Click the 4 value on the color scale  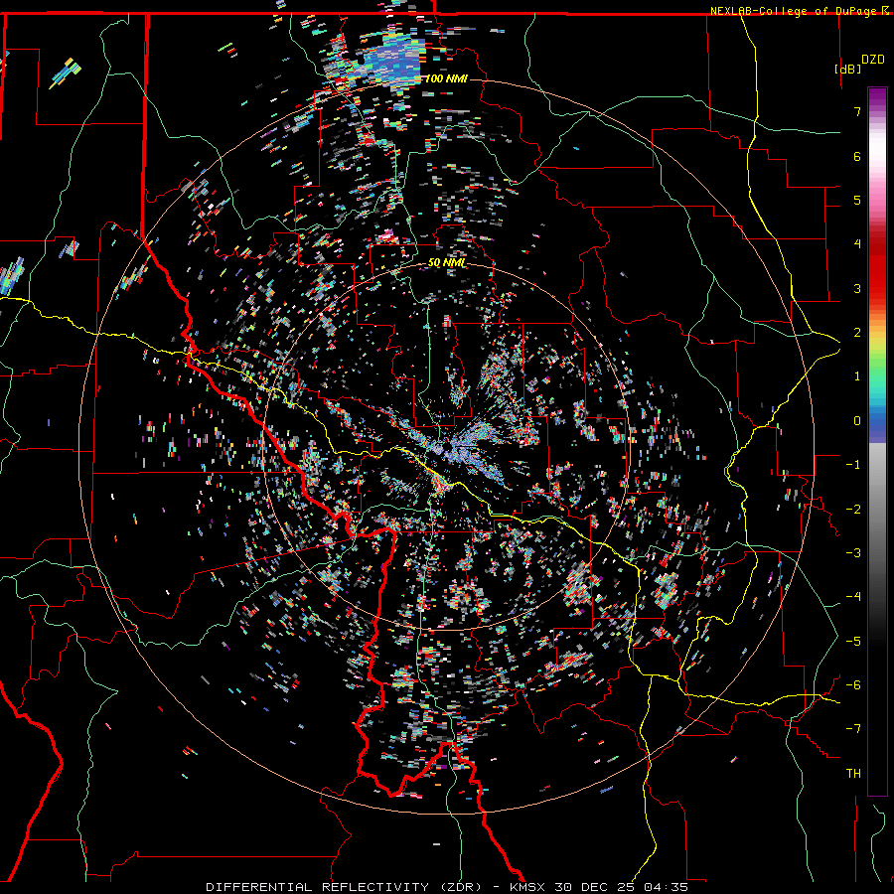[857, 244]
